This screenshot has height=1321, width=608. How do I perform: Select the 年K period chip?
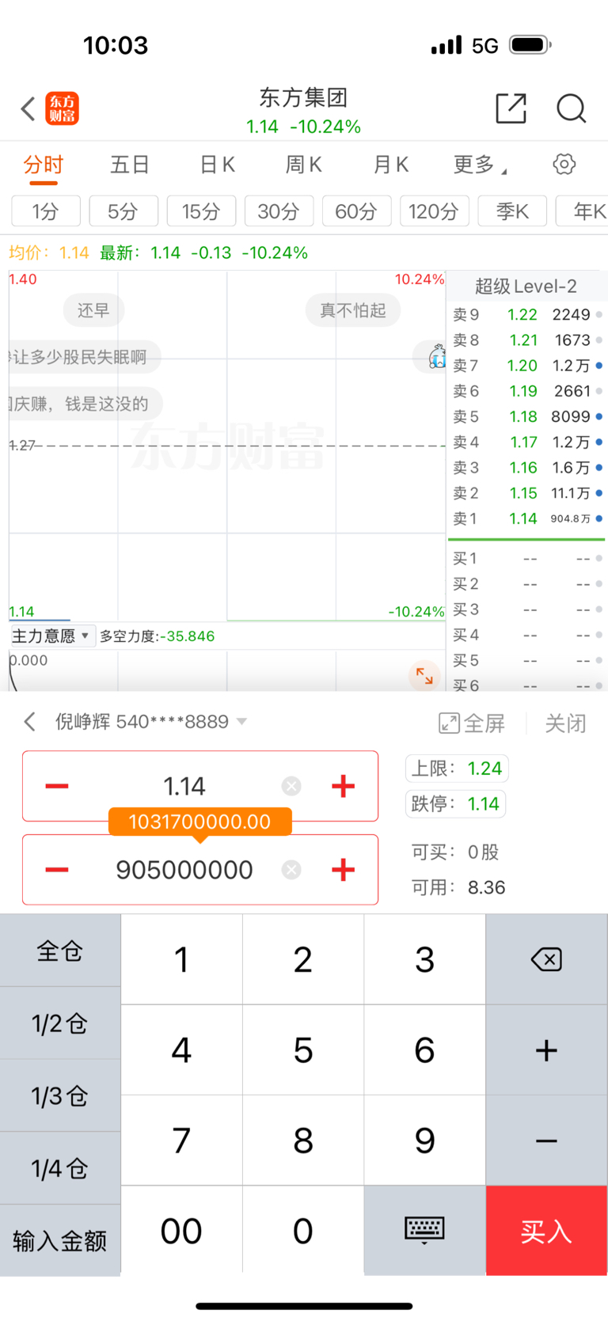pyautogui.click(x=583, y=211)
